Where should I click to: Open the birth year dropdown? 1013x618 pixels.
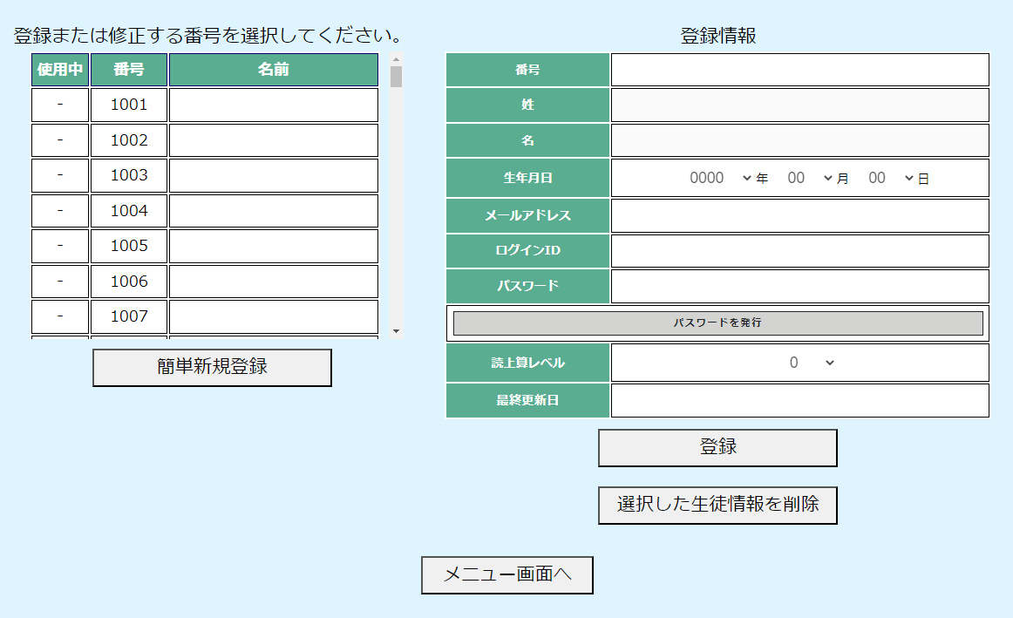point(720,178)
